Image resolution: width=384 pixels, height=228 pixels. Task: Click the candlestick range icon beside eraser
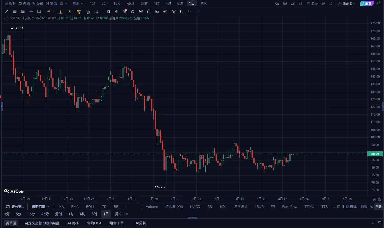pyautogui.click(x=141, y=11)
